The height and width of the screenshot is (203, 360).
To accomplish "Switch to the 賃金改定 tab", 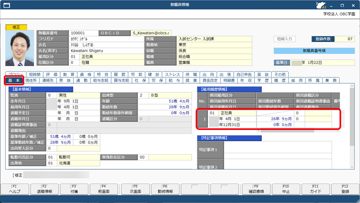I will (x=210, y=81).
